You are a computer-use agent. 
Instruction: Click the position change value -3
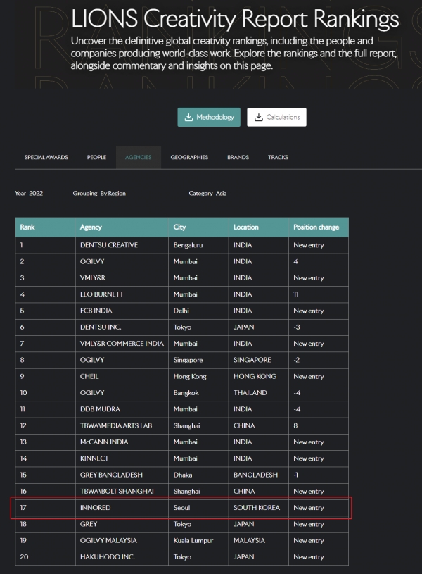coord(297,327)
